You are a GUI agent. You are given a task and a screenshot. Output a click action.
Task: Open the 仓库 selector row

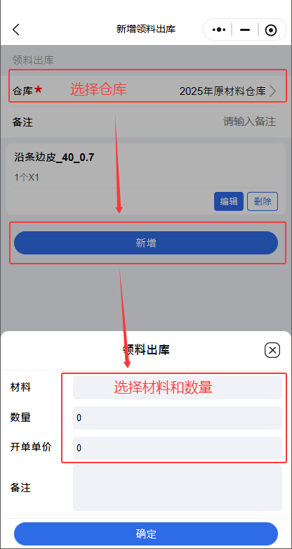pyautogui.click(x=147, y=91)
